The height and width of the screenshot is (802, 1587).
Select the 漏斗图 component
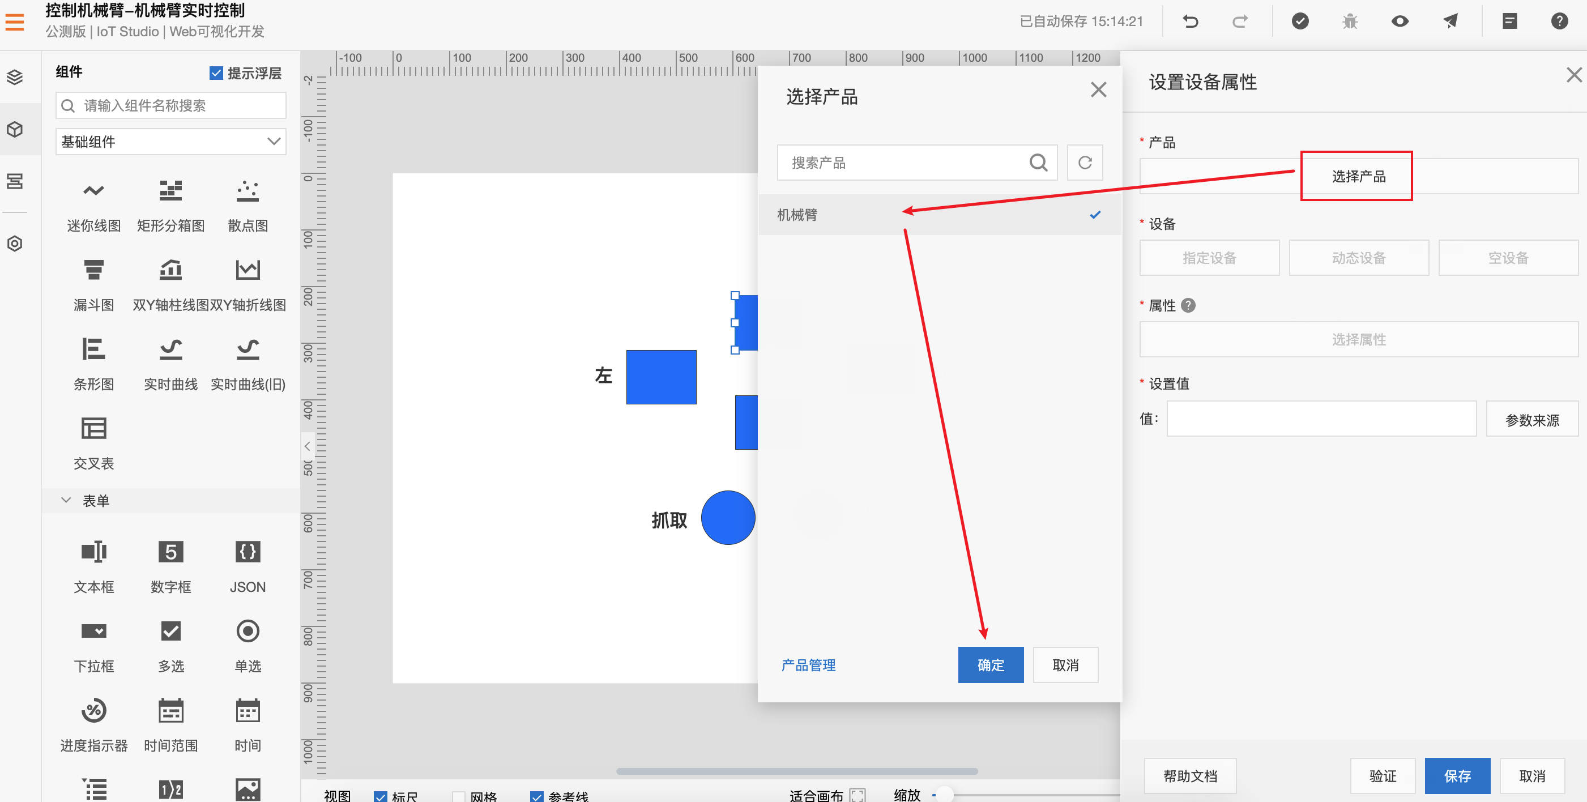pyautogui.click(x=93, y=285)
